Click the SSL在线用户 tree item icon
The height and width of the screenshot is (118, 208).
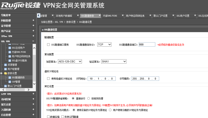(10, 48)
